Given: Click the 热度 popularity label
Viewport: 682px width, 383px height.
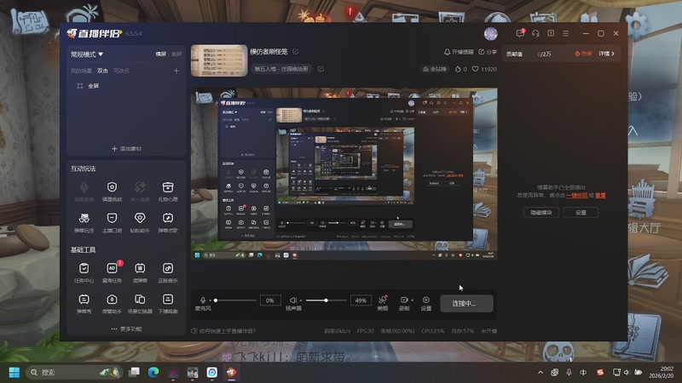Looking at the screenshot, I should (x=583, y=54).
